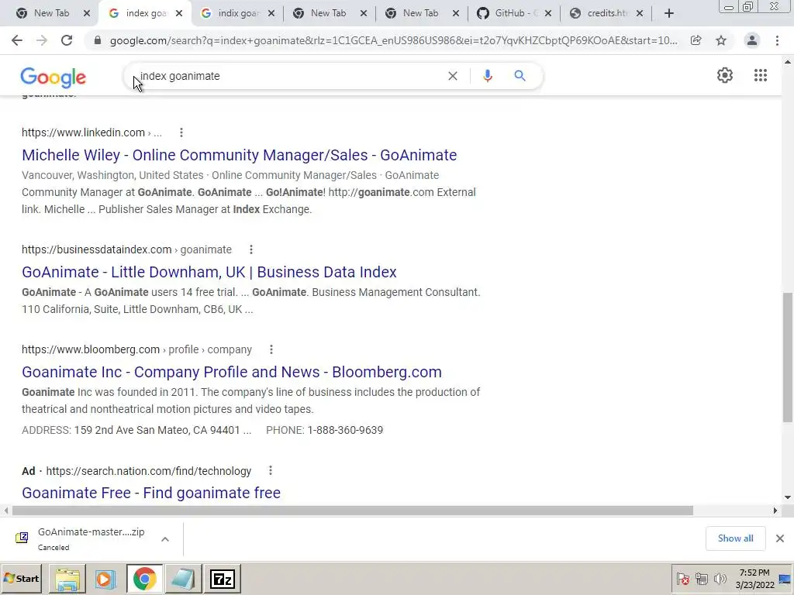The width and height of the screenshot is (794, 595).
Task: Expand options for canceled GoAnimate-master download
Action: [165, 539]
